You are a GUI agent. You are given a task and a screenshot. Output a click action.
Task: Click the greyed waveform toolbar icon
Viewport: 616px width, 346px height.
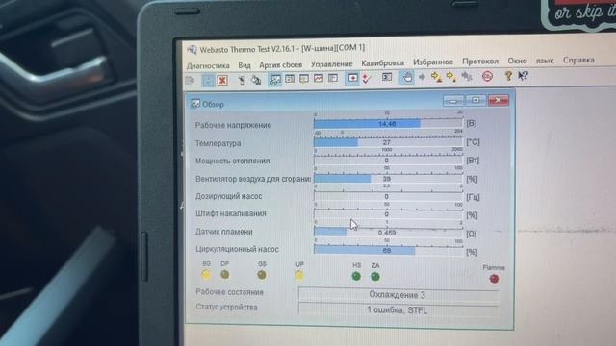pos(466,76)
